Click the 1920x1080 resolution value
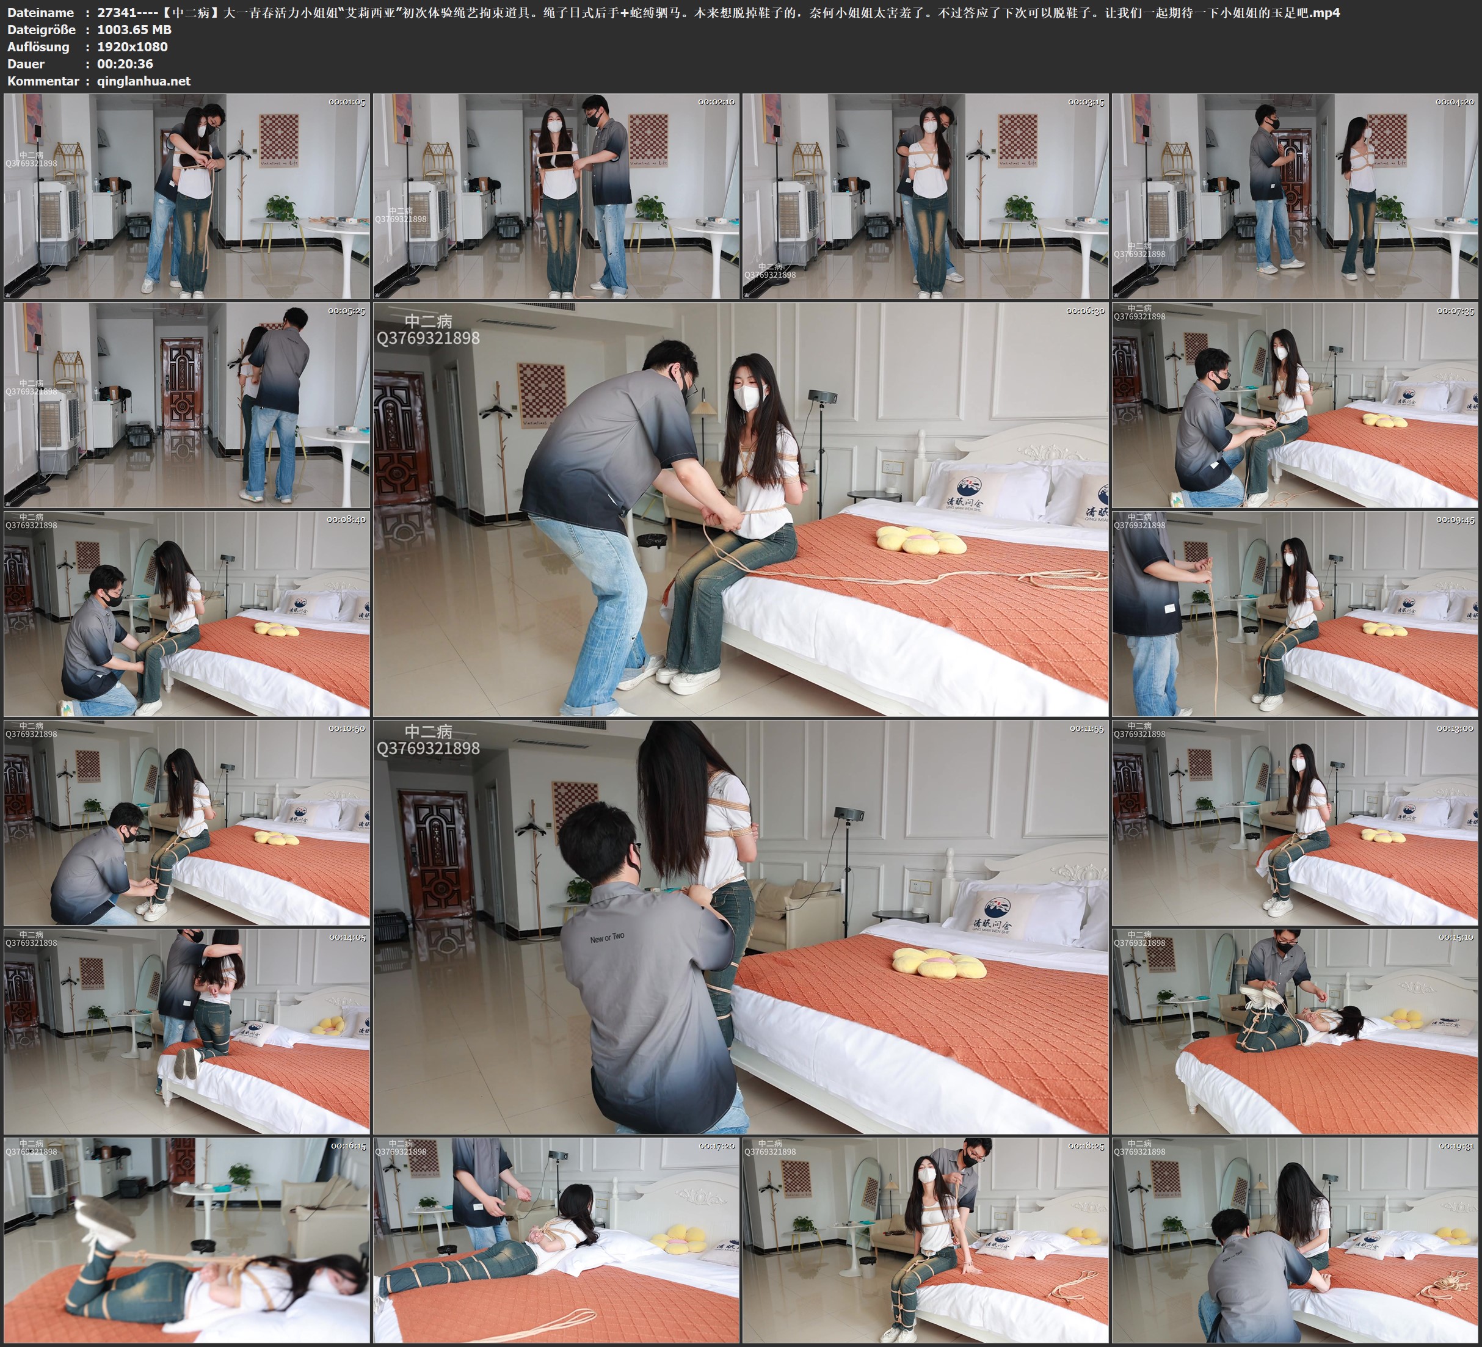Image resolution: width=1482 pixels, height=1347 pixels. 133,46
